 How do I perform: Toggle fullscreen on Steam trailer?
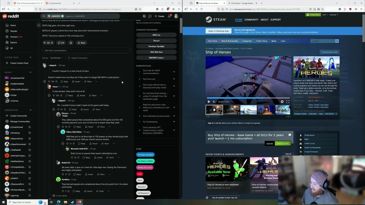tap(288, 102)
